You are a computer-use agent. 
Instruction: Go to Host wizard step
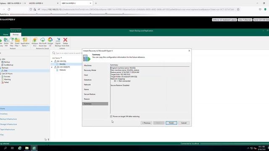[86, 75]
